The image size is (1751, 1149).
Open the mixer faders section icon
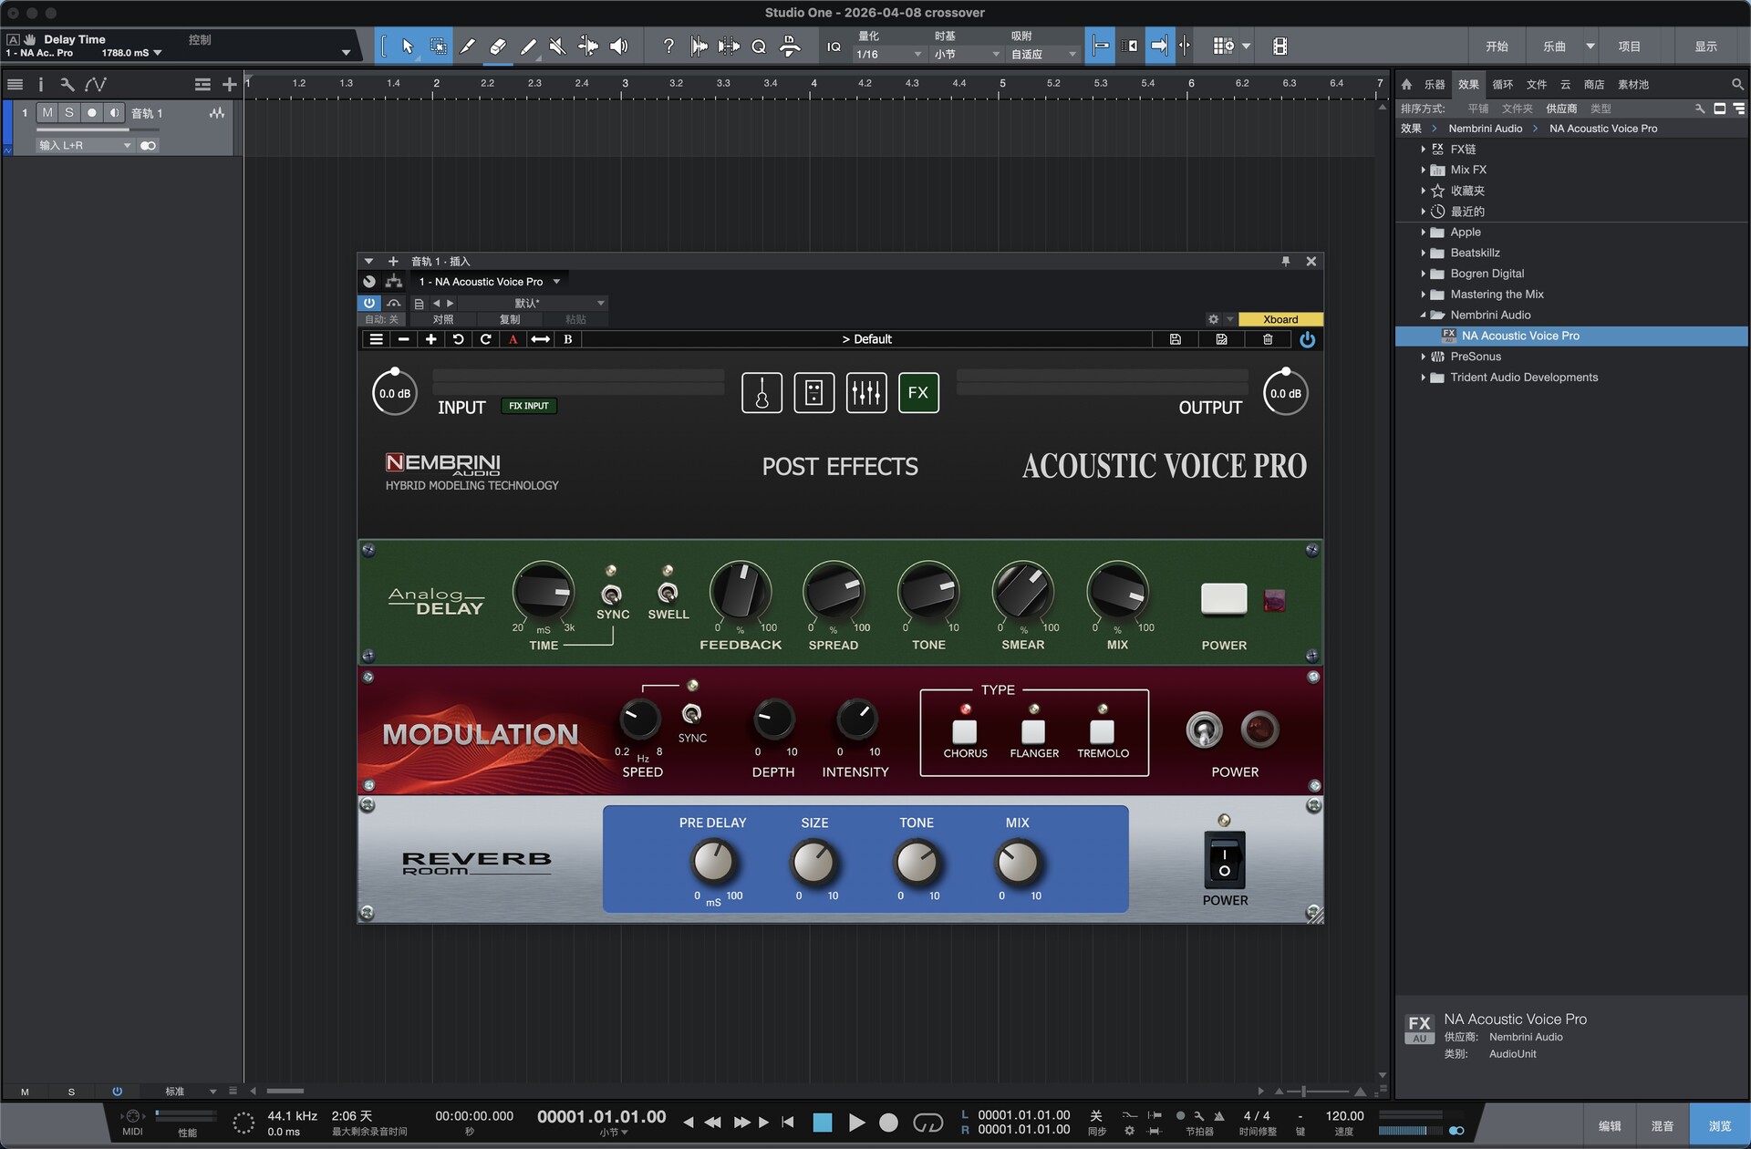point(865,393)
